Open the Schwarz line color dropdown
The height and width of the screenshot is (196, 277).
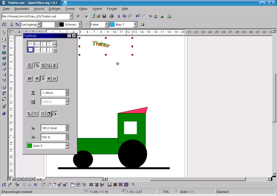[x=80, y=24]
